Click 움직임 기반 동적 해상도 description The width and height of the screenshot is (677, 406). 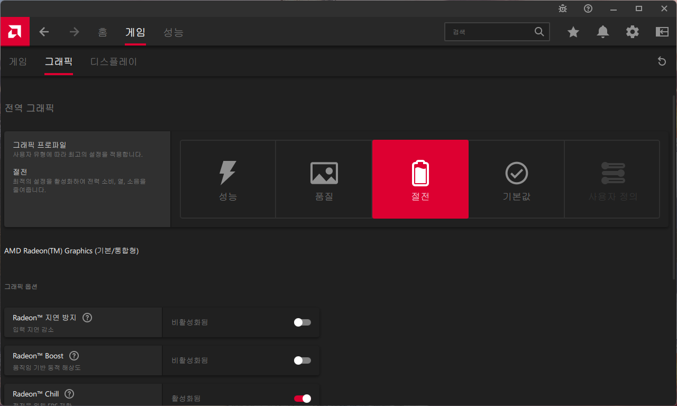tap(47, 367)
